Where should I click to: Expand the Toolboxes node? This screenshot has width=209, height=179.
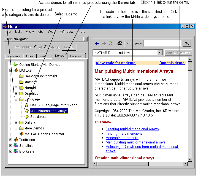(11, 140)
